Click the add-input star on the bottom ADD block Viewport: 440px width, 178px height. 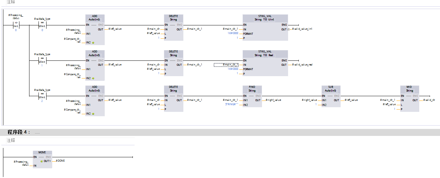[93, 114]
